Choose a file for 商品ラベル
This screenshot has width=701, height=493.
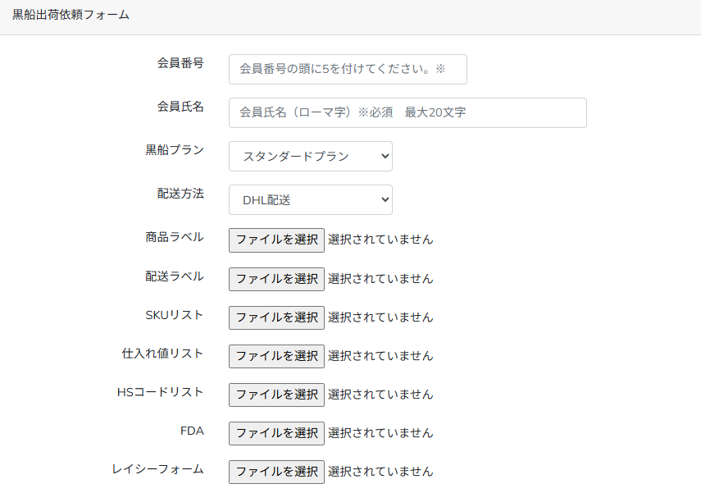(x=276, y=240)
